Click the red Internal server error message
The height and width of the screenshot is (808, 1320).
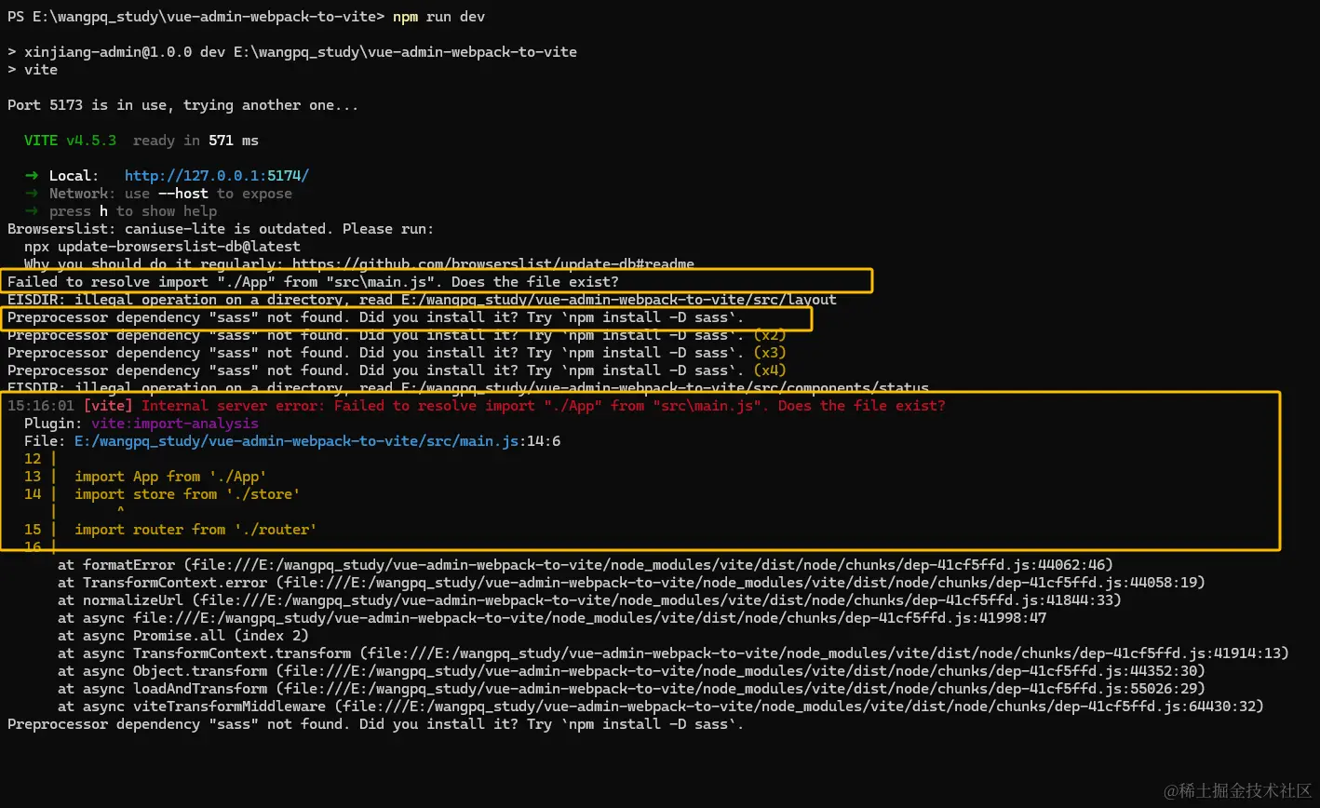tap(544, 406)
